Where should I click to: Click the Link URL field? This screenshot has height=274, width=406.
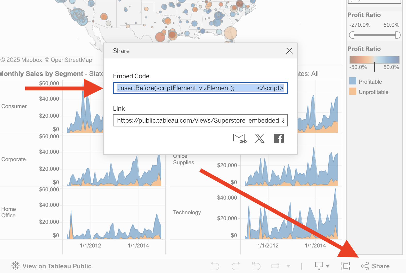[200, 121]
